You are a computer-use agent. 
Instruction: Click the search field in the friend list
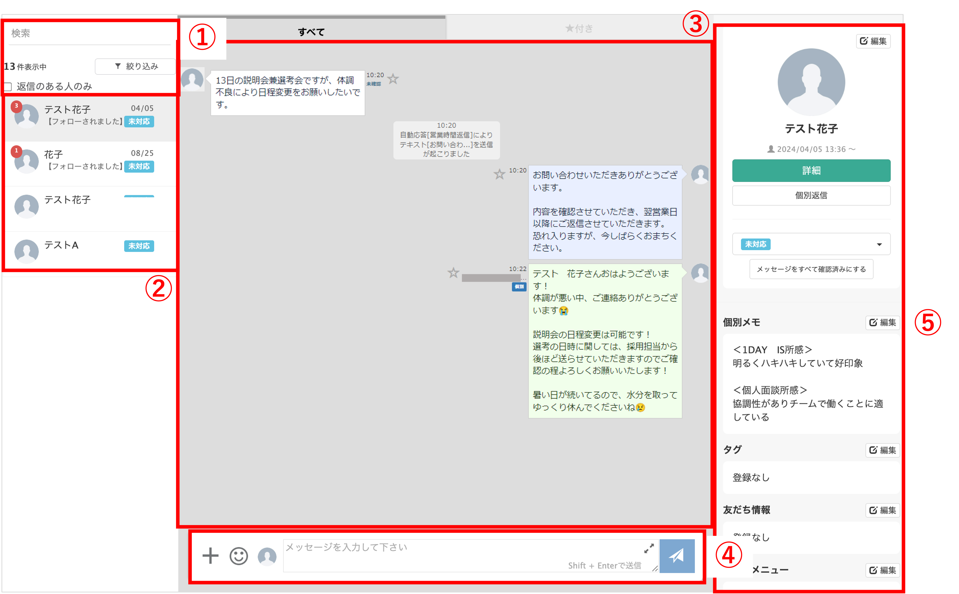pyautogui.click(x=90, y=33)
